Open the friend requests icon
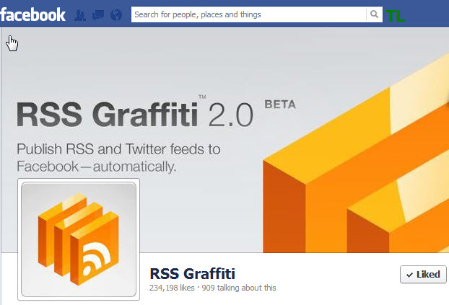Viewport: 449px width, 305px height. [79, 15]
